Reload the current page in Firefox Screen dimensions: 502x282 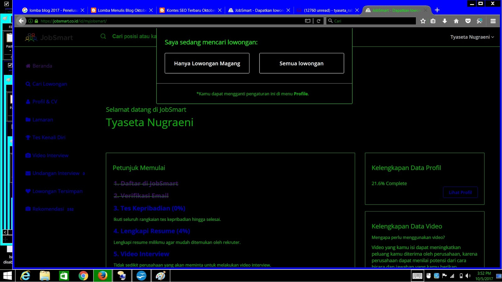click(x=318, y=21)
